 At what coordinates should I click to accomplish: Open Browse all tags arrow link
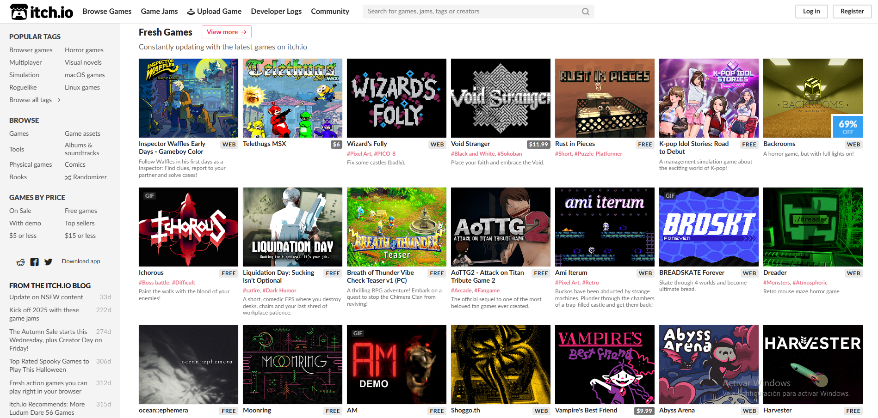[x=35, y=100]
